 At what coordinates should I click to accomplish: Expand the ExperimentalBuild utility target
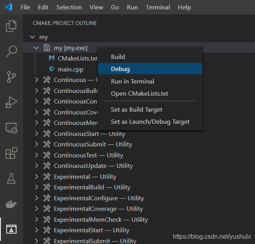click(x=36, y=187)
